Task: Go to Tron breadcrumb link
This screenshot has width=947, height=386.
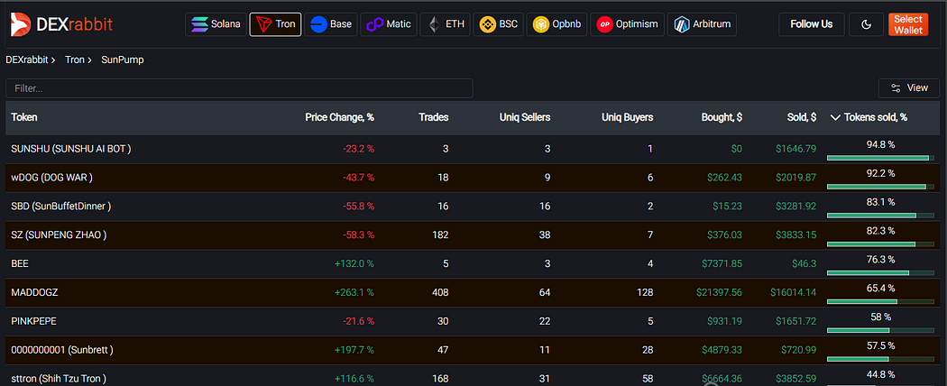Action: coord(75,60)
